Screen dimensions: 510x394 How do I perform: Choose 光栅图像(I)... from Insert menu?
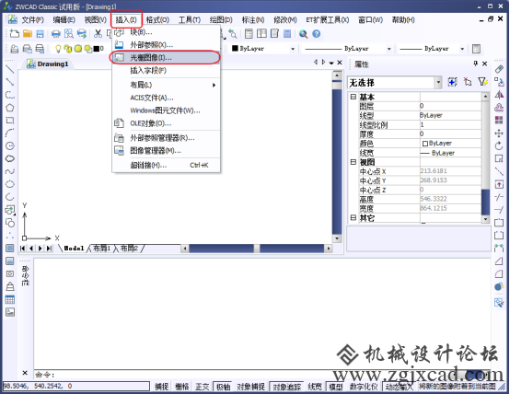(x=166, y=58)
